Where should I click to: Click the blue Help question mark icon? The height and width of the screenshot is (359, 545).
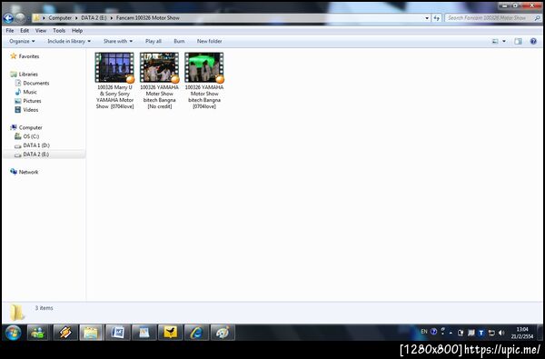[533, 42]
